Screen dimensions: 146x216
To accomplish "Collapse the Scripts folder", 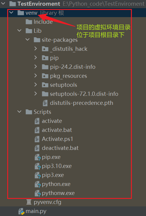I will [x=19, y=112].
